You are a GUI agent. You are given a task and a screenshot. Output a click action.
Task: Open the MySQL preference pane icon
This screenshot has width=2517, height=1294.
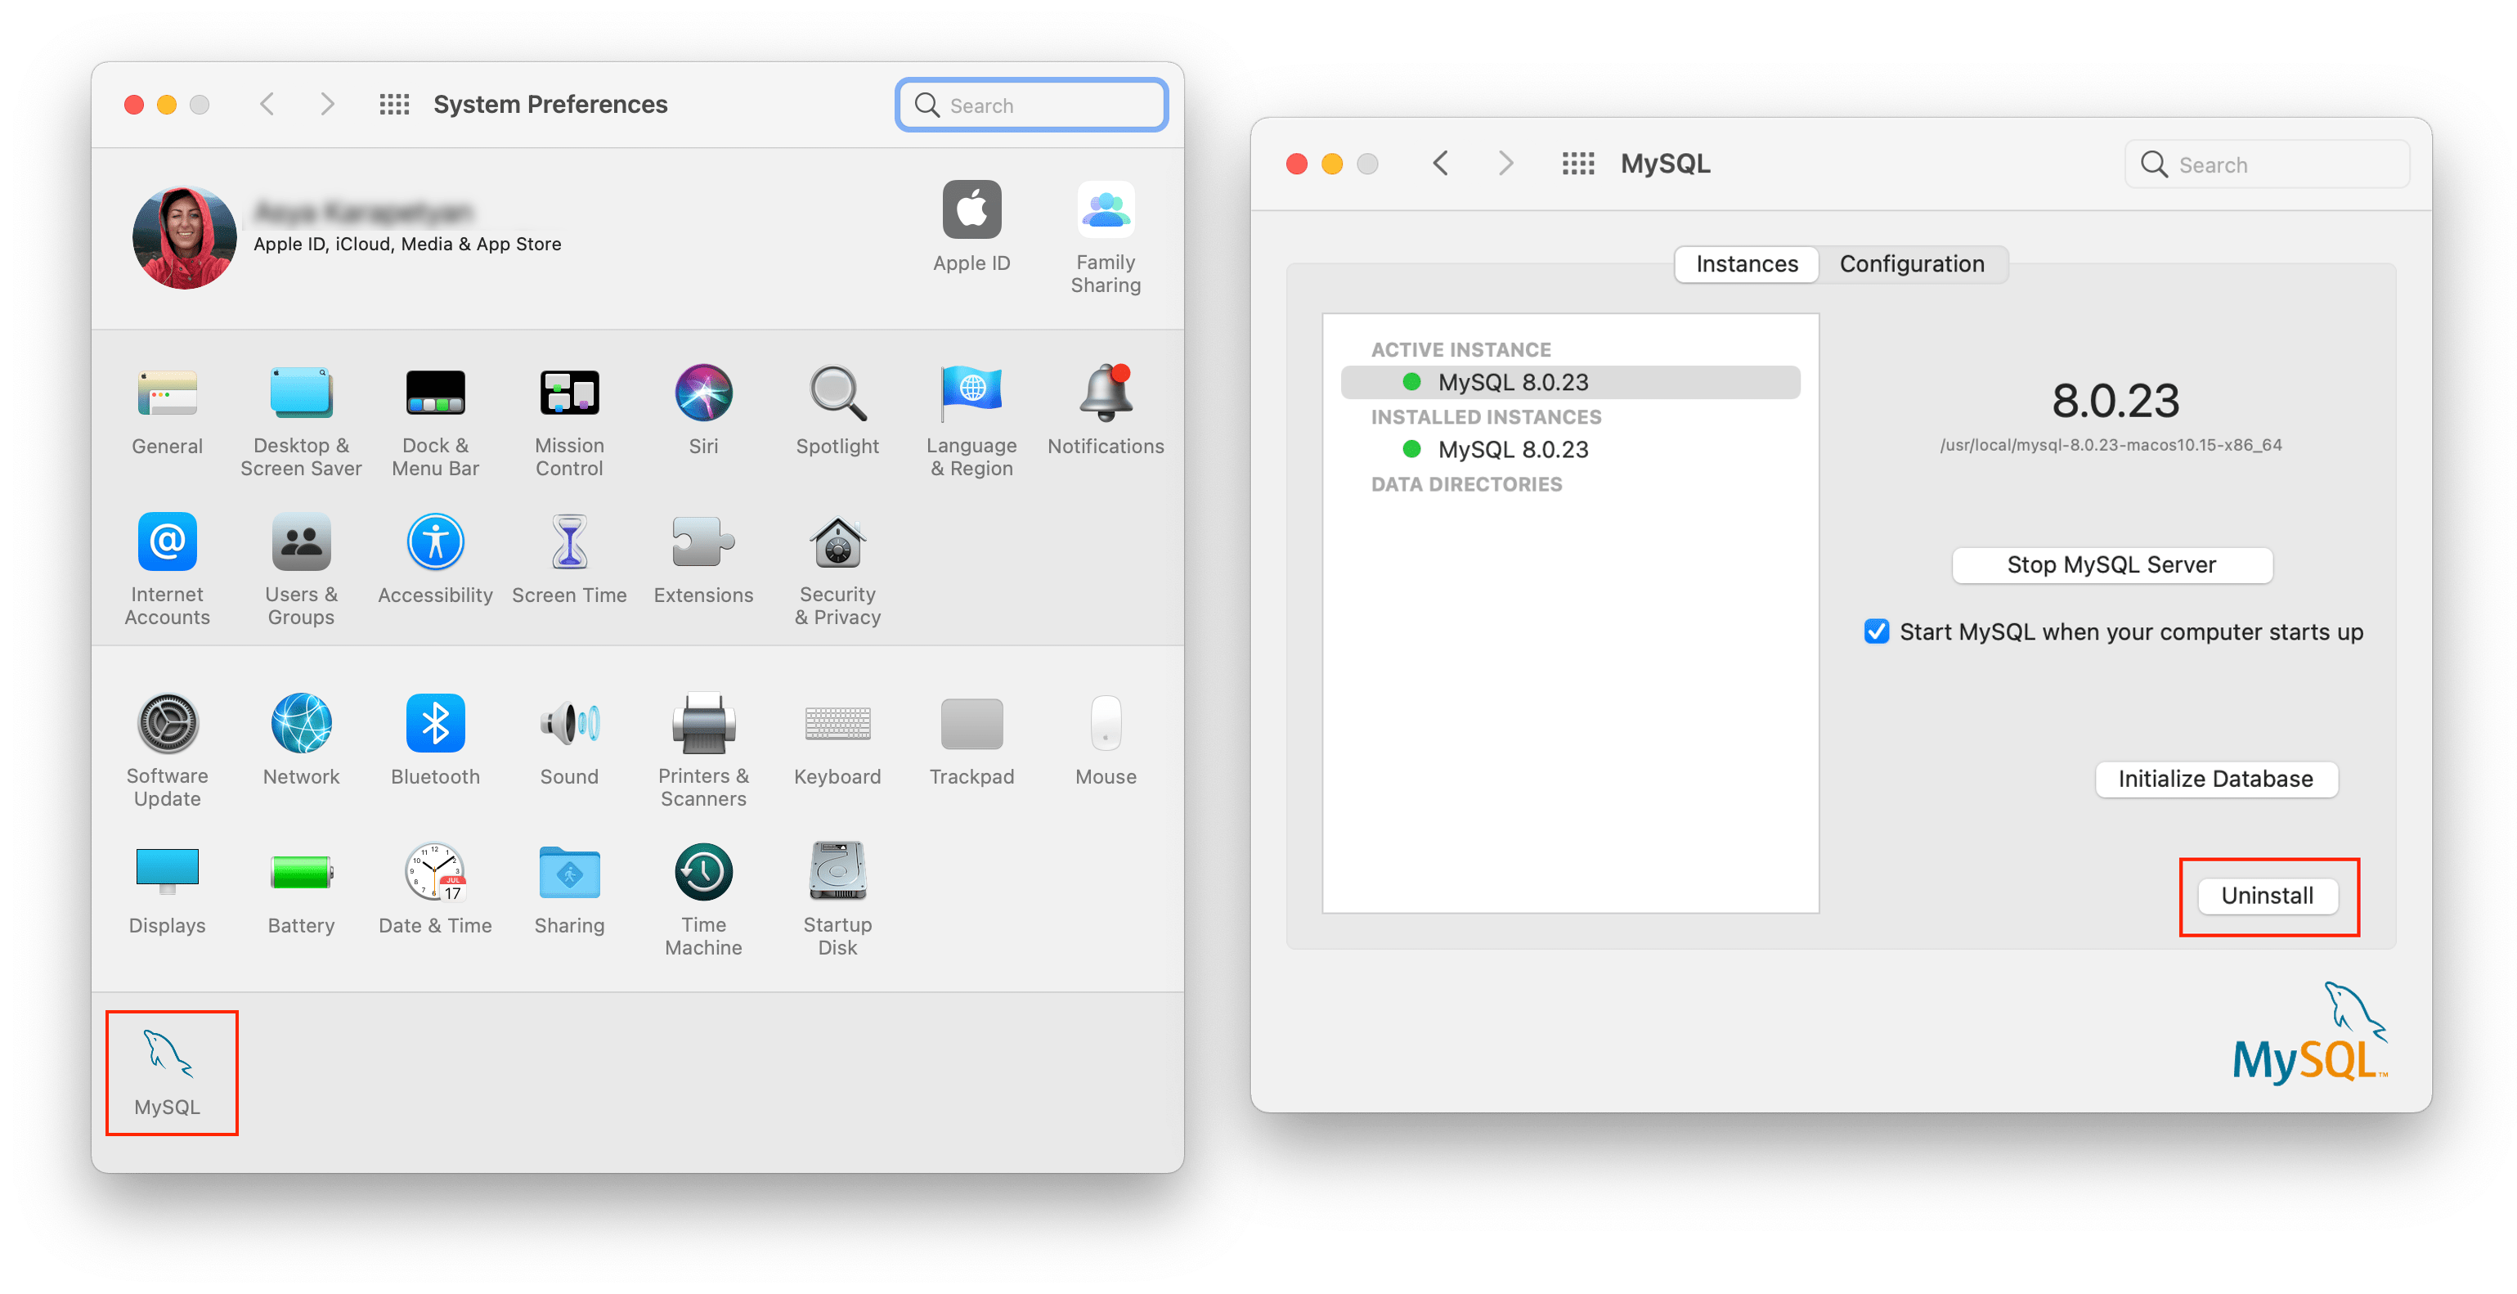click(168, 1072)
